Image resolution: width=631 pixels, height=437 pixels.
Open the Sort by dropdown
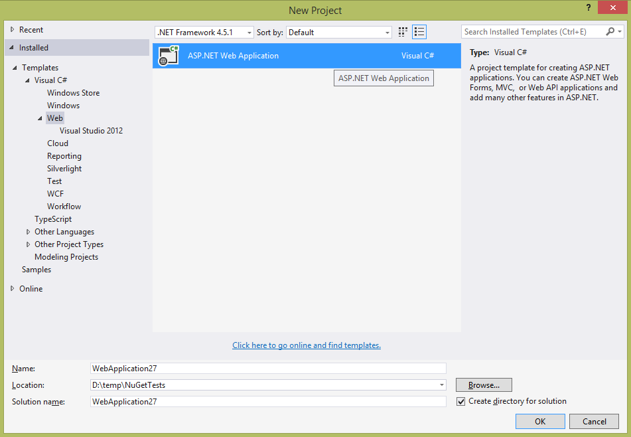tap(339, 33)
